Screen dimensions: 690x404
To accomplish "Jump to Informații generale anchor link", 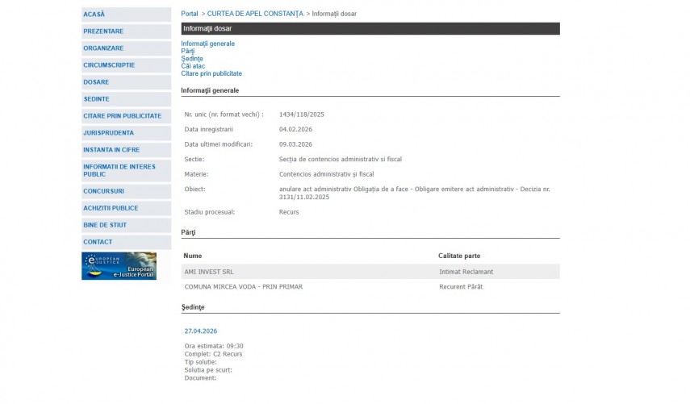I will [207, 44].
